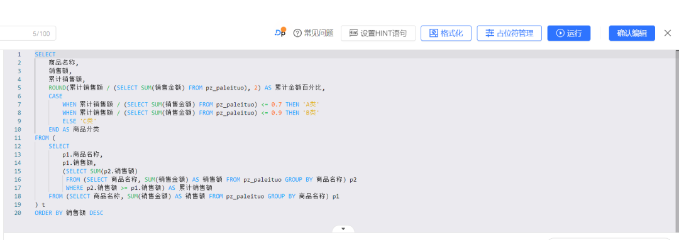
Task: Collapse the editor using bottom arrow handle
Action: tap(343, 229)
